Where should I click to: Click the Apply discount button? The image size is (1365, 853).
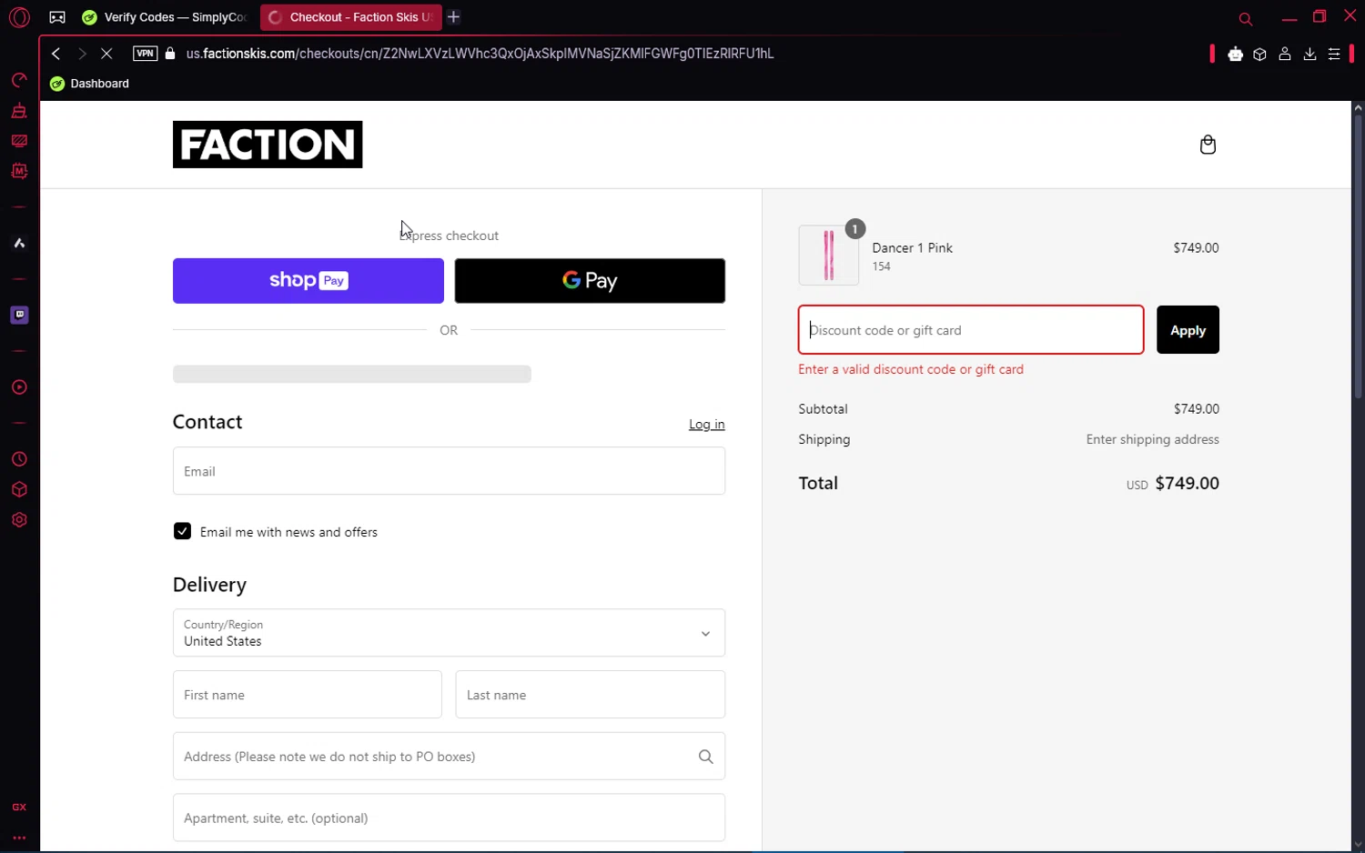point(1188,330)
